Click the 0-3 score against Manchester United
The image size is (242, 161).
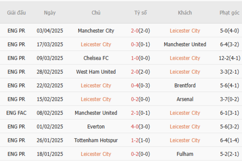tap(135, 45)
